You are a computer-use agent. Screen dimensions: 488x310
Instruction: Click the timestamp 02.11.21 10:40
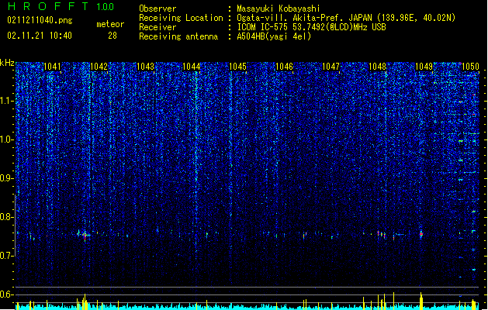pos(40,36)
